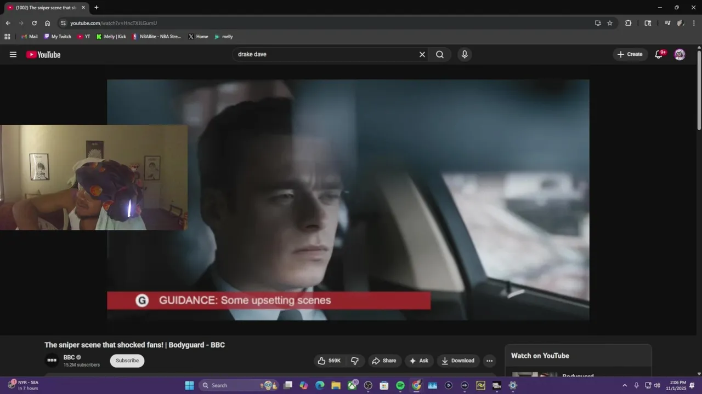This screenshot has height=394, width=702.
Task: Open tab search icon in Chrome toolbar
Action: pyautogui.click(x=648, y=23)
